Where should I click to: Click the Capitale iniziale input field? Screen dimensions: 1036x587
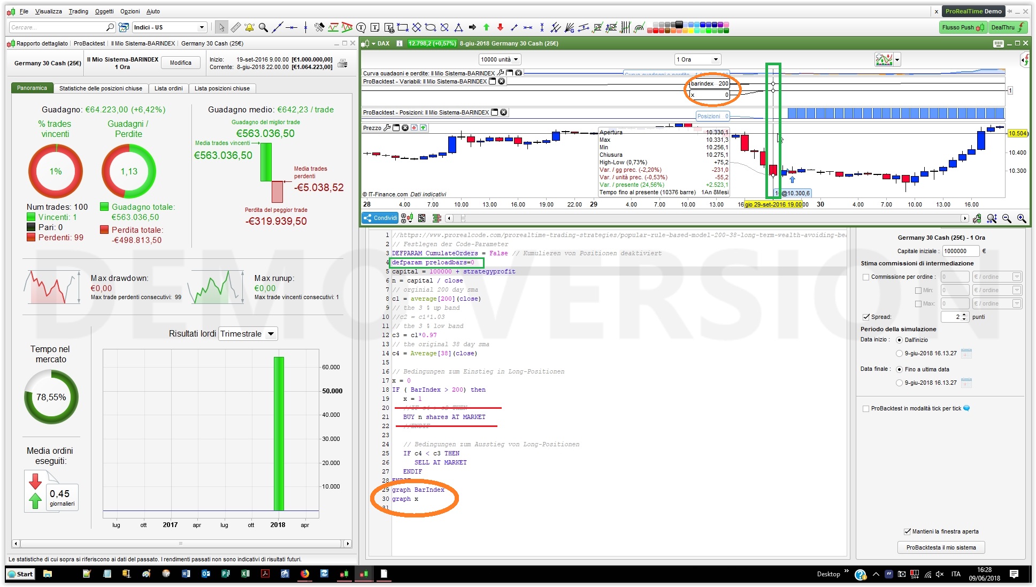[x=960, y=251]
